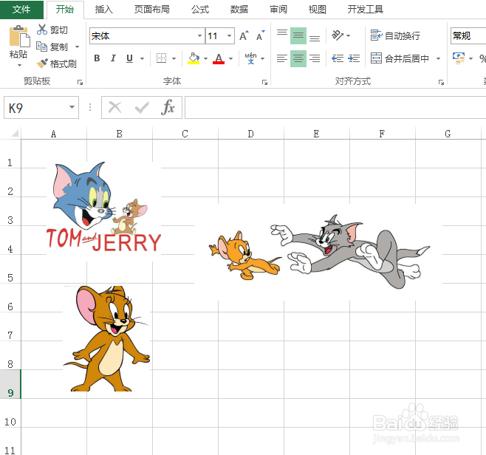The width and height of the screenshot is (486, 455).
Task: Click the red font color A icon
Action: pos(219,58)
